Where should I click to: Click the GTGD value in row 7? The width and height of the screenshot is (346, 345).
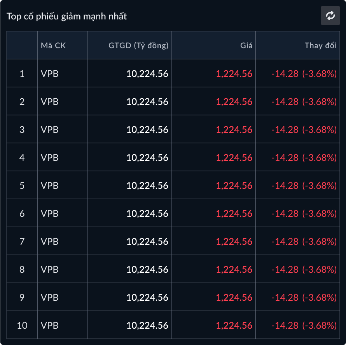click(147, 241)
